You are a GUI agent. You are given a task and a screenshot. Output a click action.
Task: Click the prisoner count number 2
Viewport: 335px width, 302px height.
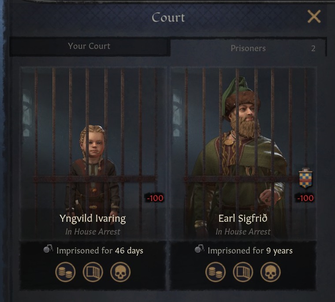[313, 48]
